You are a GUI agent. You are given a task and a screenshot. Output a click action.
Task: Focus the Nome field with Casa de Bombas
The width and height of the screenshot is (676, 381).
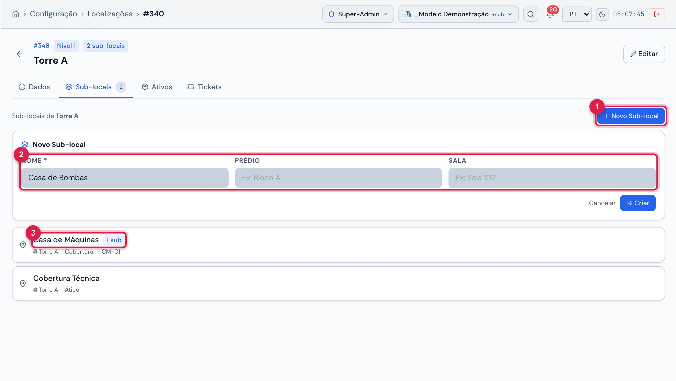coord(125,178)
